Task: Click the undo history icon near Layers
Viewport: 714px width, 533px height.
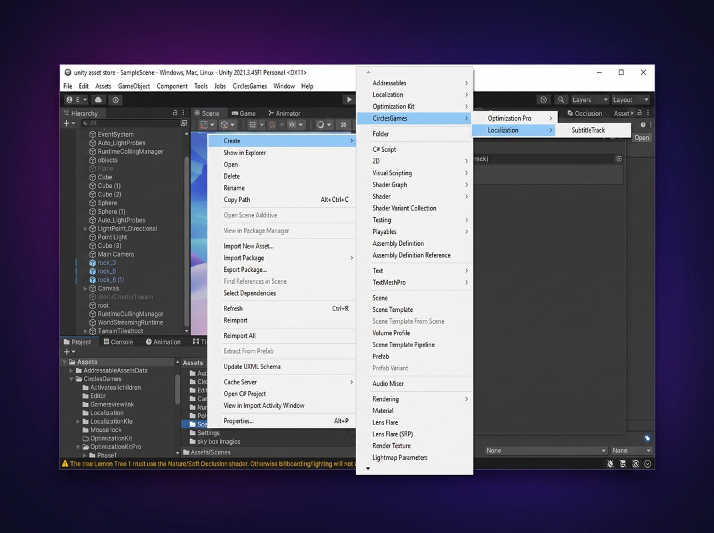Action: pos(543,100)
